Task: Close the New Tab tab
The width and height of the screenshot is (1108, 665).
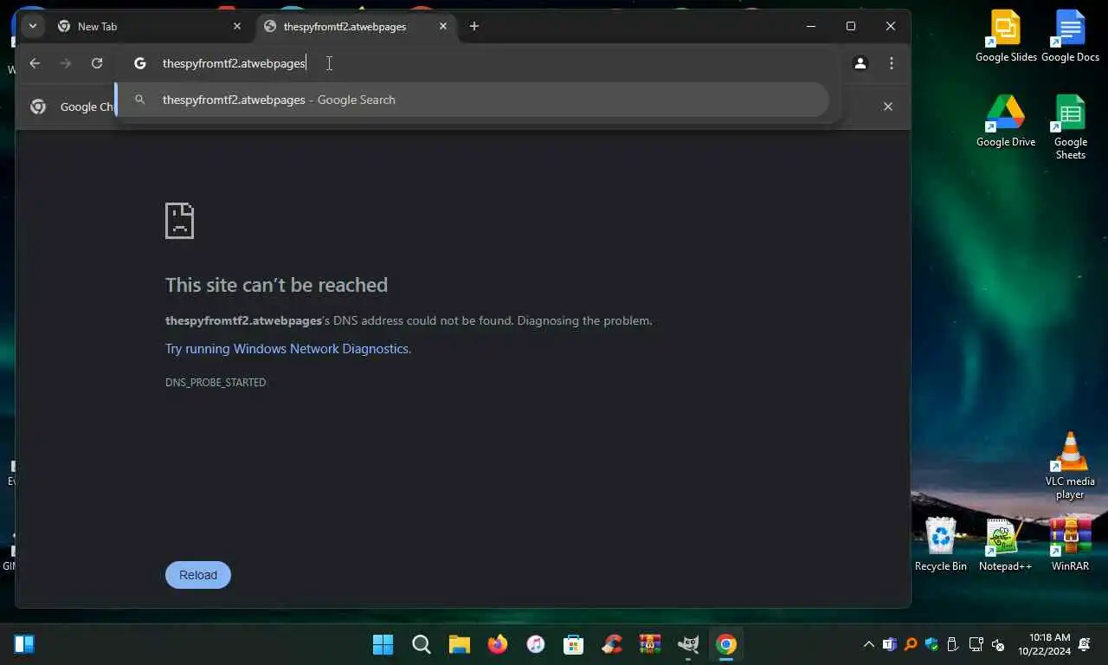Action: [237, 27]
